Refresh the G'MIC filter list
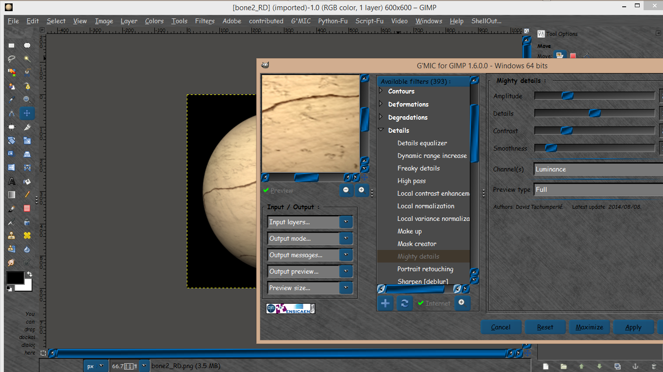 point(404,303)
